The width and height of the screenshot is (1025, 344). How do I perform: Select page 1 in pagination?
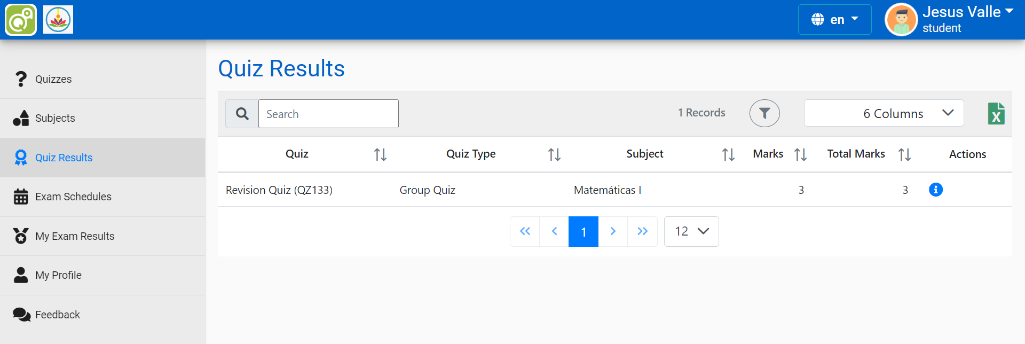(x=583, y=231)
